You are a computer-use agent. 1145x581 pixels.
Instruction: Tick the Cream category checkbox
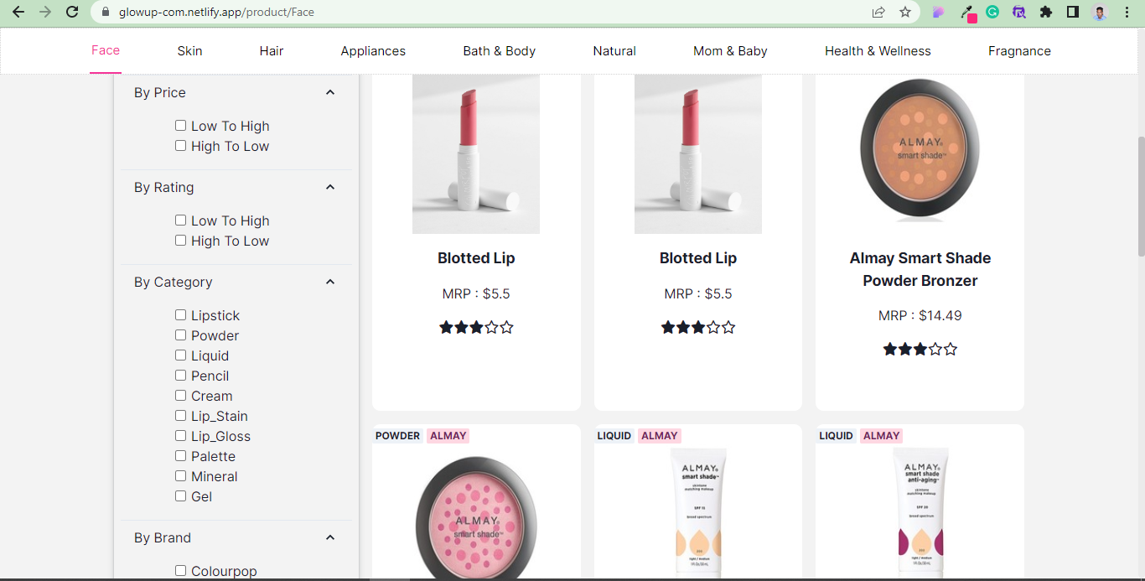[180, 395]
